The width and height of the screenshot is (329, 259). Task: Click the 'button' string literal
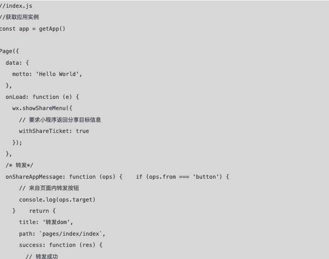206,177
